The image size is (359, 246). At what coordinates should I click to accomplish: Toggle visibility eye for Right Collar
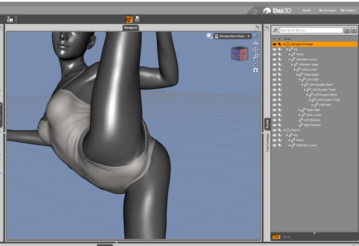pyautogui.click(x=275, y=110)
